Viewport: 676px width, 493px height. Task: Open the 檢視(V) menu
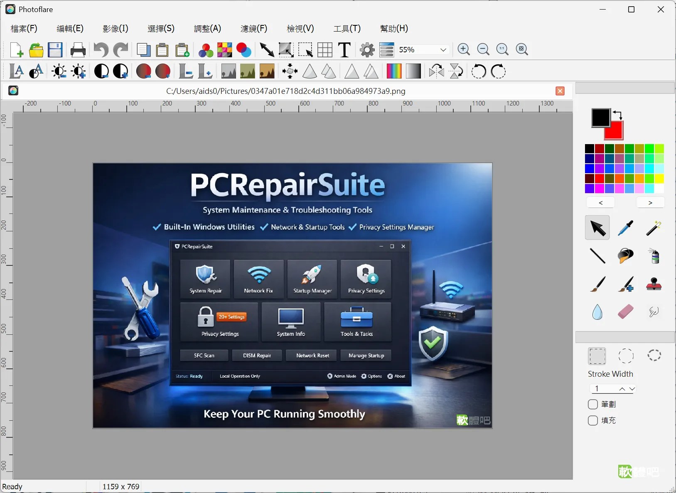pos(300,29)
